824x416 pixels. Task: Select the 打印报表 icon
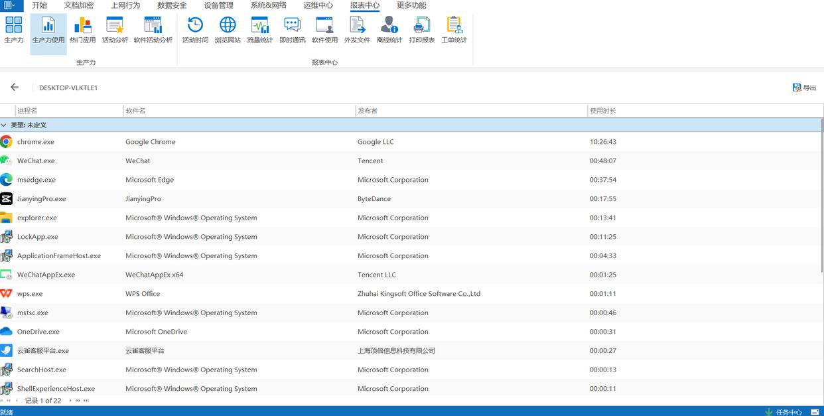point(421,30)
